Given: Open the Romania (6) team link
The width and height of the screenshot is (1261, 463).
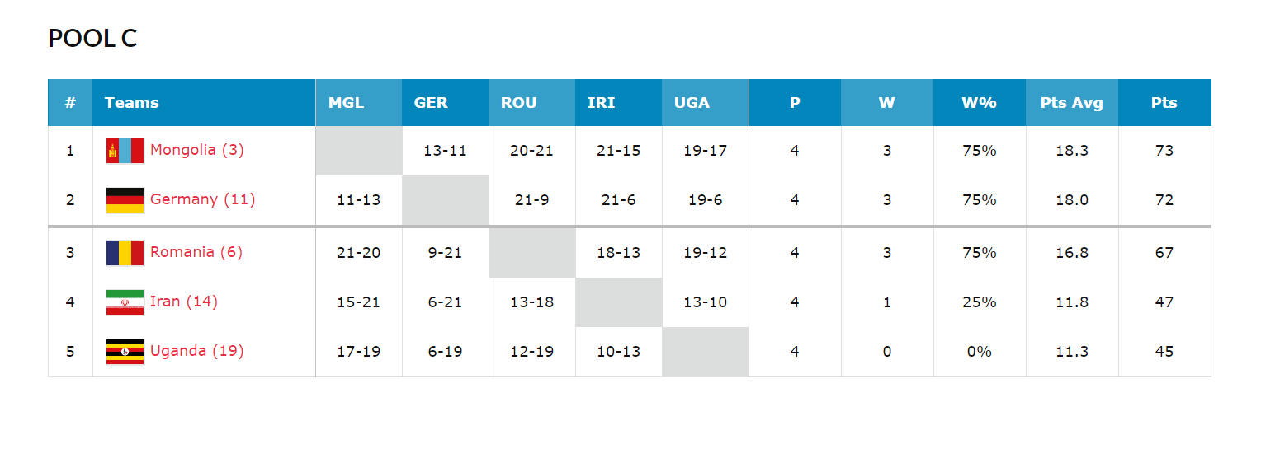Looking at the screenshot, I should tap(196, 252).
